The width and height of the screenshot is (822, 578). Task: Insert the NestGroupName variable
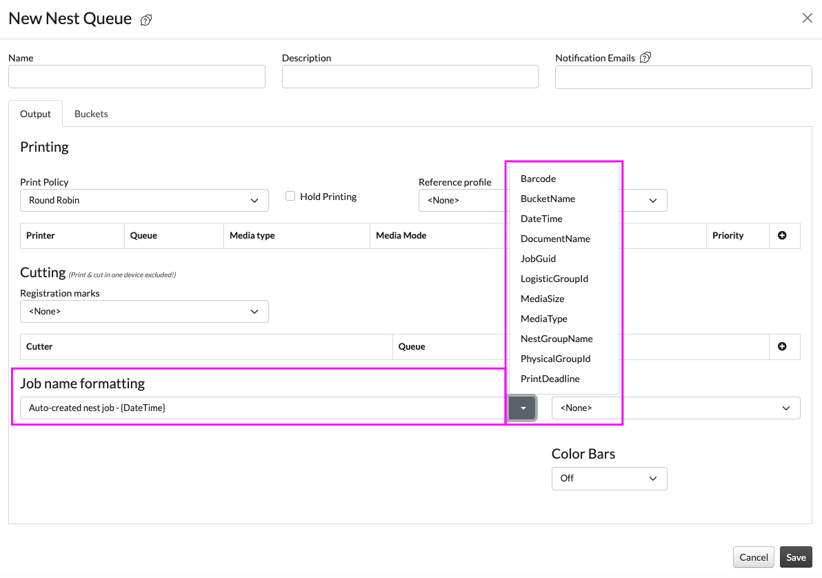(x=557, y=339)
